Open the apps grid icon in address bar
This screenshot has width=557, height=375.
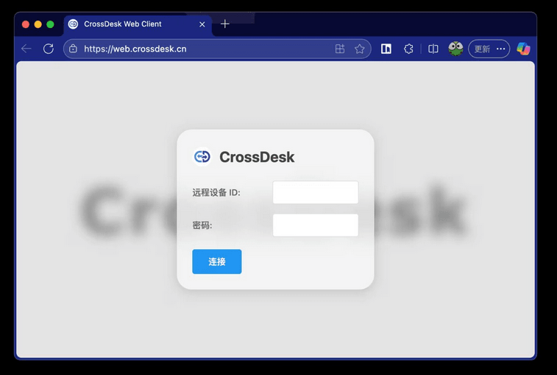point(340,49)
